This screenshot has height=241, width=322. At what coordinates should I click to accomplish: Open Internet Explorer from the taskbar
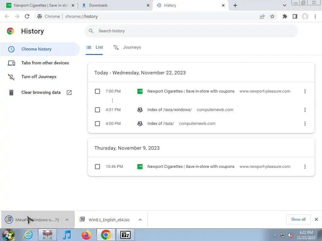[x=28, y=235]
